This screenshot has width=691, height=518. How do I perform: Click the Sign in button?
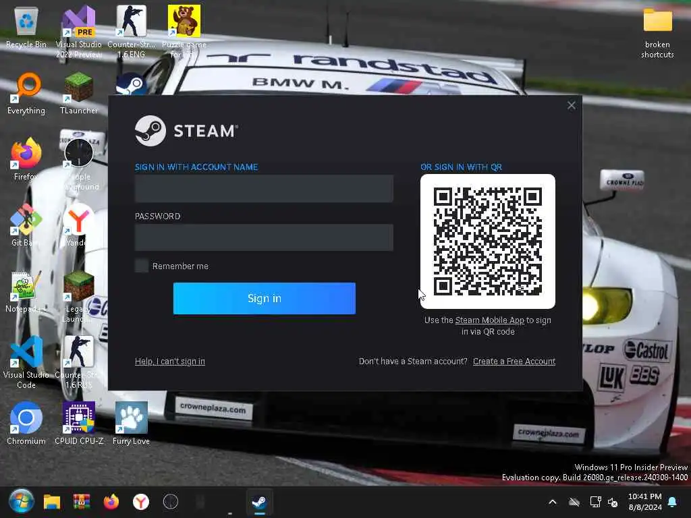pos(264,298)
